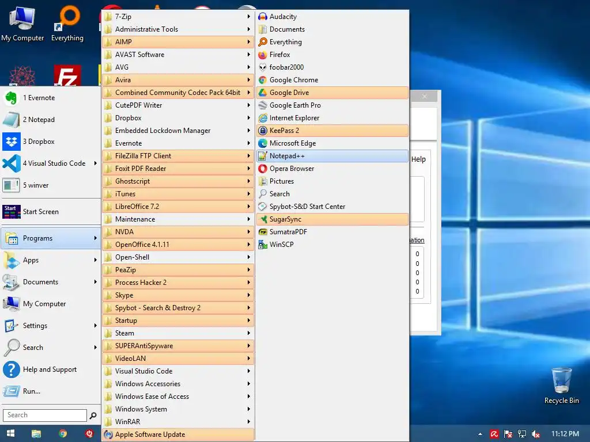Open pinned Dropbox in start menu

tap(51, 142)
